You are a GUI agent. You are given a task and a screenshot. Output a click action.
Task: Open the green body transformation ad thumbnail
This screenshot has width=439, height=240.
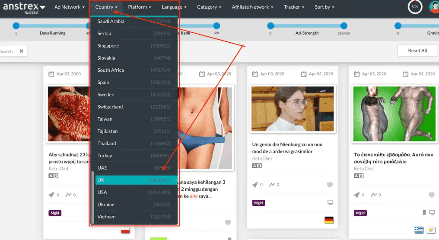point(394,114)
